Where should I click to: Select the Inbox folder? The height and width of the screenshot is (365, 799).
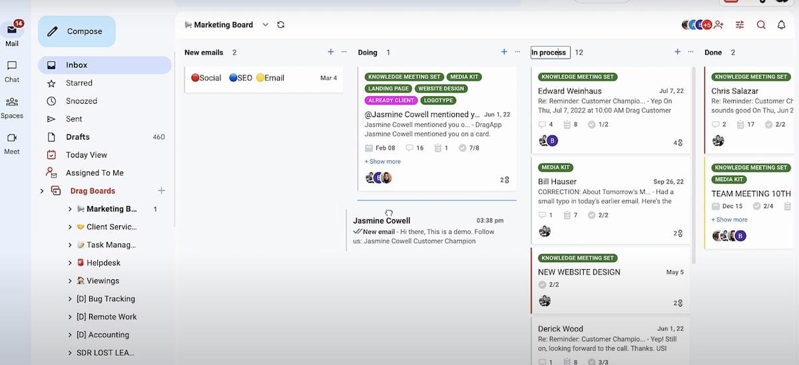[x=105, y=65]
